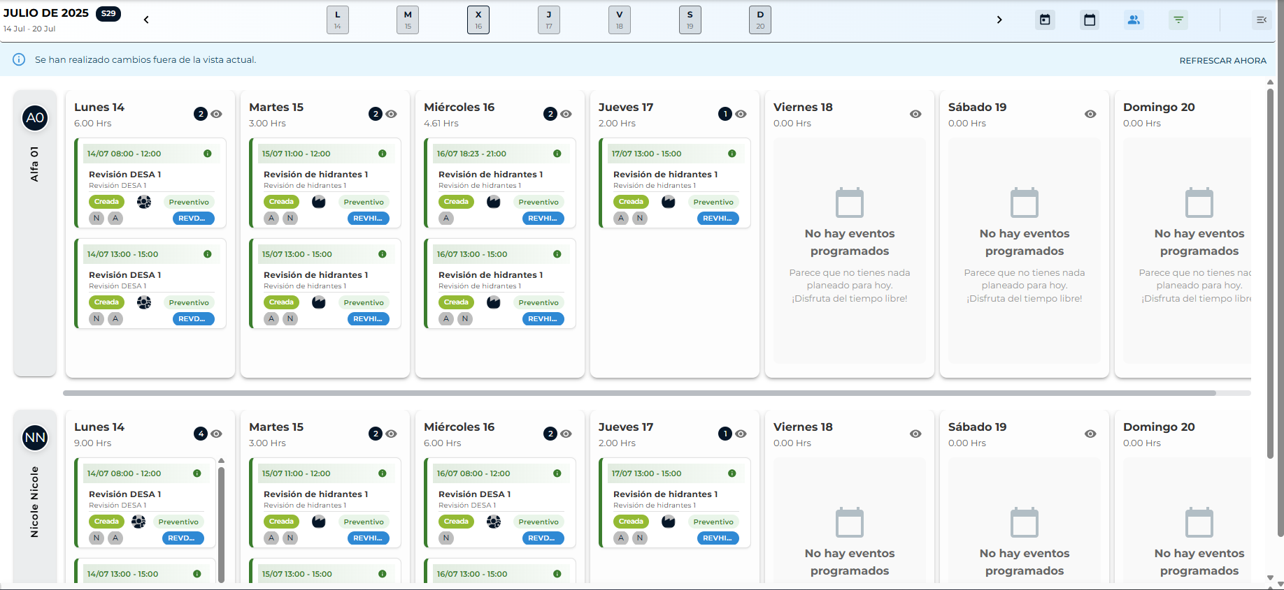Image resolution: width=1284 pixels, height=590 pixels.
Task: Toggle eye icon for Alfa 01 Jueves 17
Action: tap(741, 114)
